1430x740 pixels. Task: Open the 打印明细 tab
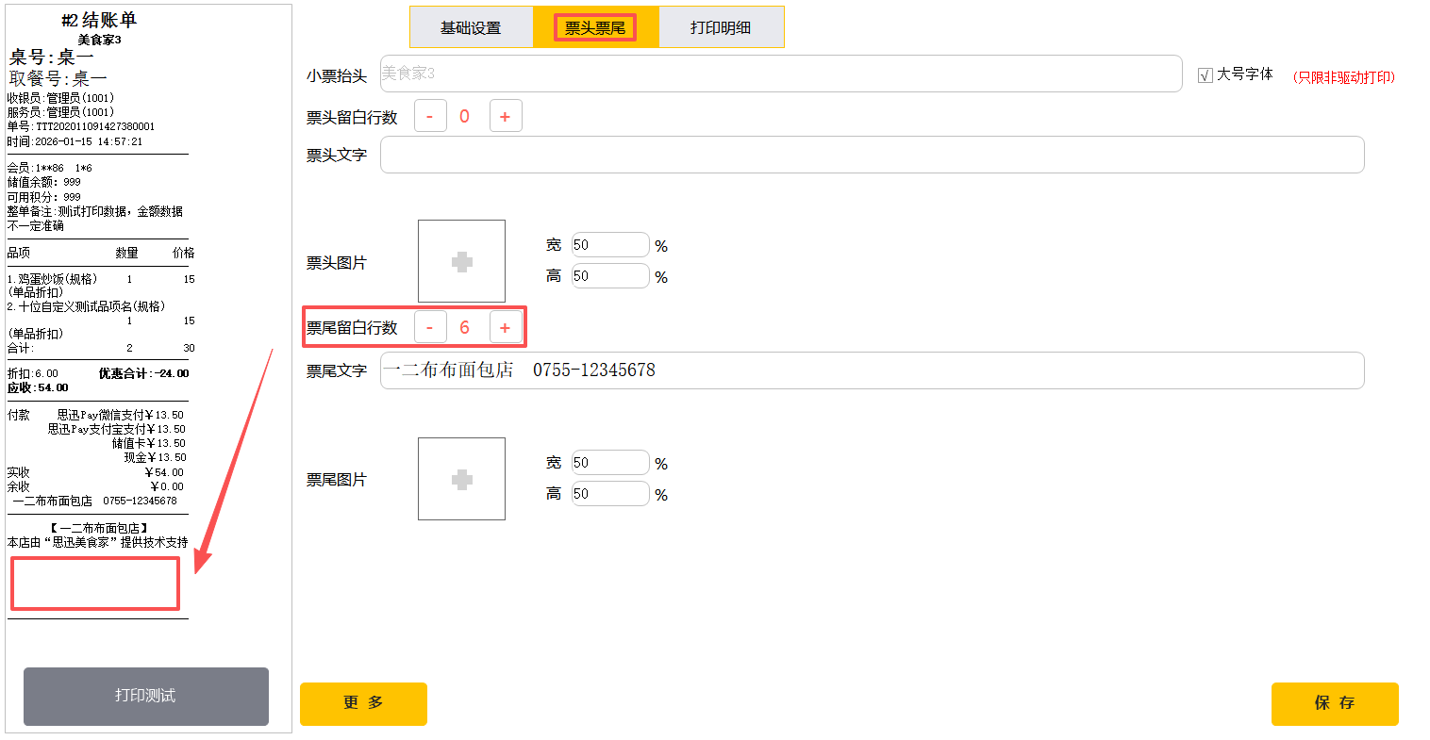tap(721, 27)
